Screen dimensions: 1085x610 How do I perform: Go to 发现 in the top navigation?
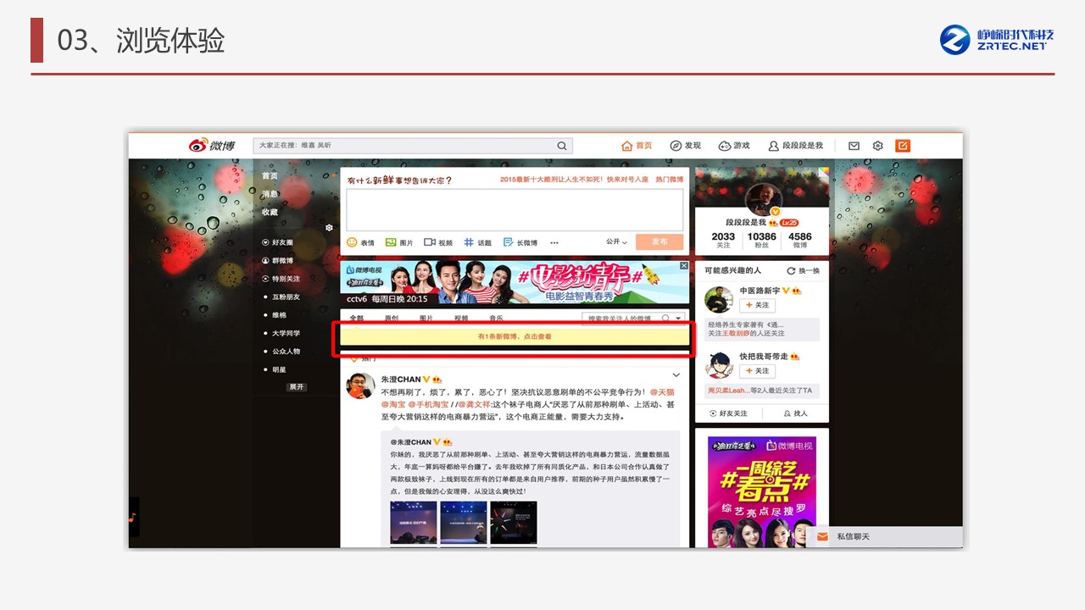click(686, 146)
